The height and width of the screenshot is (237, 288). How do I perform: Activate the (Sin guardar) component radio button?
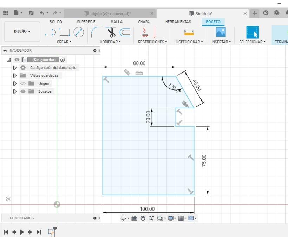click(x=63, y=60)
